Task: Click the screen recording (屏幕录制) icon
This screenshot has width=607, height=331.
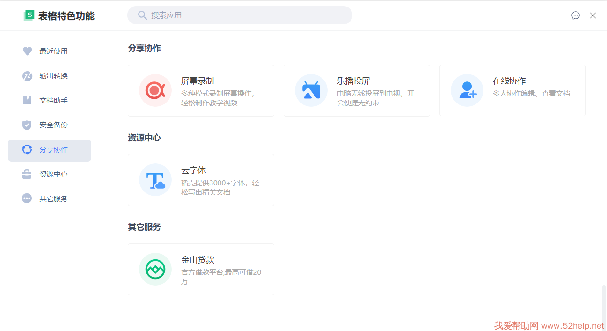Action: (x=155, y=90)
